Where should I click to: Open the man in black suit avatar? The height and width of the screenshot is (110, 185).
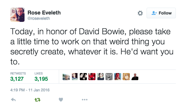click(x=135, y=77)
